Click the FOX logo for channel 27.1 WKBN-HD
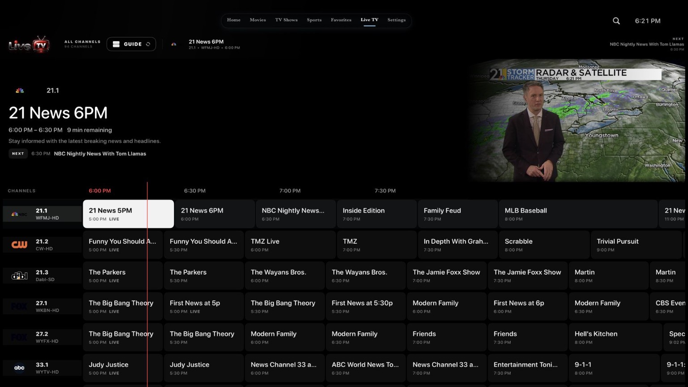The height and width of the screenshot is (387, 688). tap(19, 306)
